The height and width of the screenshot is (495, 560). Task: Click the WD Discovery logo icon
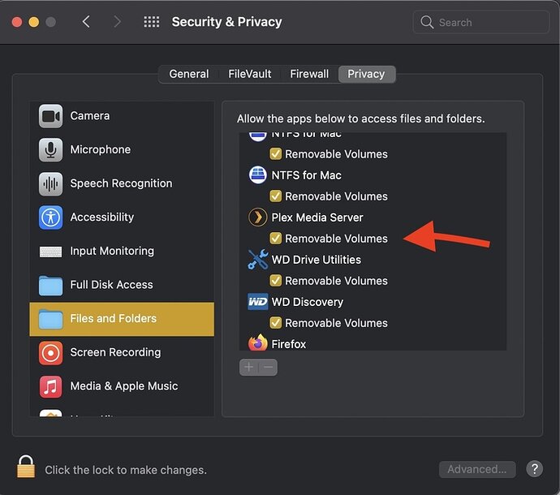257,302
